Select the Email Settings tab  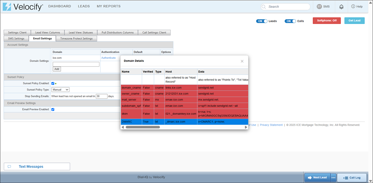(42, 38)
